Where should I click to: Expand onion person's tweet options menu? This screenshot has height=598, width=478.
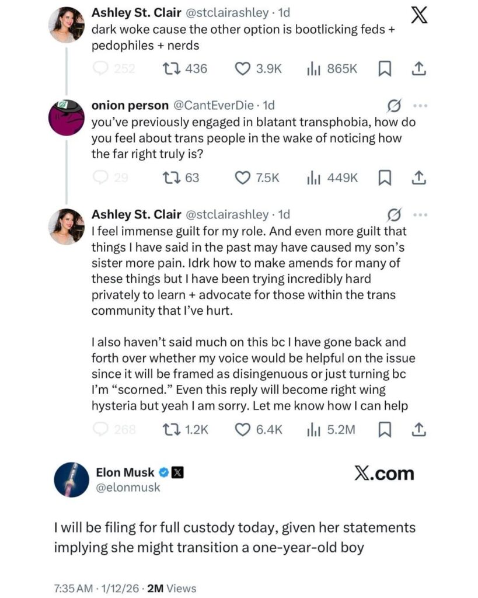click(419, 105)
